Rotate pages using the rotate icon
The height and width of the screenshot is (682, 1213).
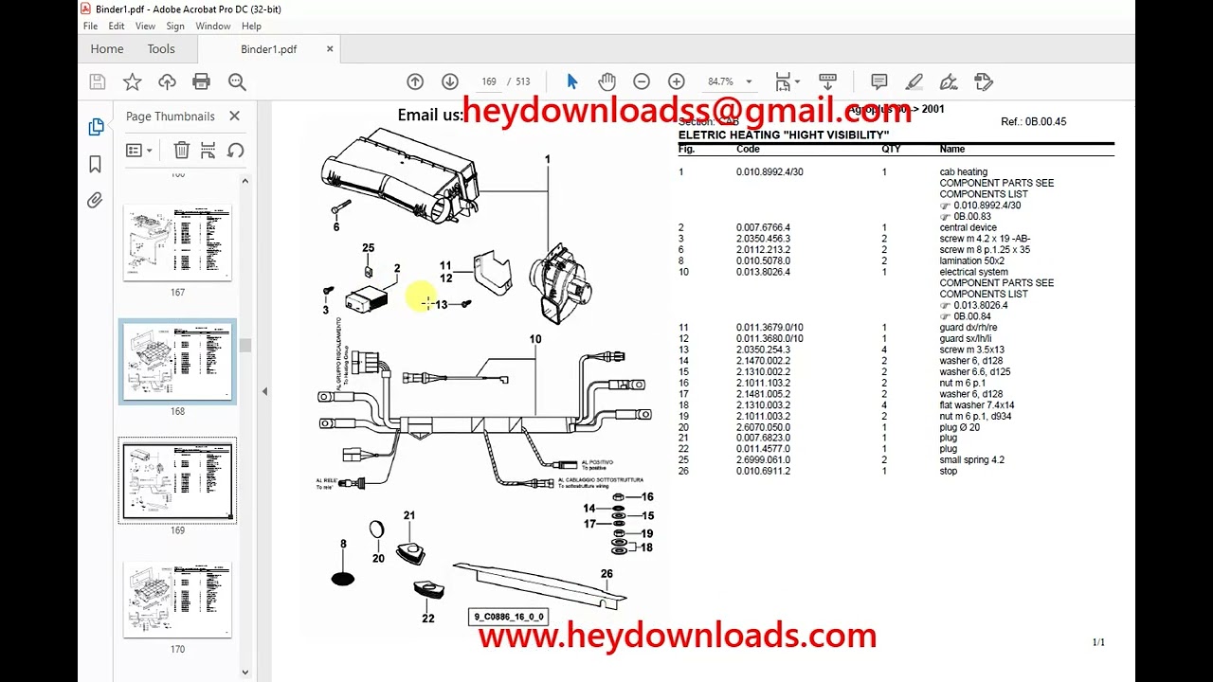236,150
